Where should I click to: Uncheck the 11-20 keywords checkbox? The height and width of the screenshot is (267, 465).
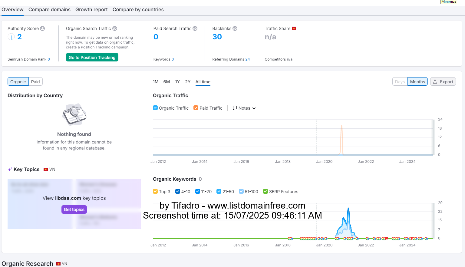click(198, 191)
